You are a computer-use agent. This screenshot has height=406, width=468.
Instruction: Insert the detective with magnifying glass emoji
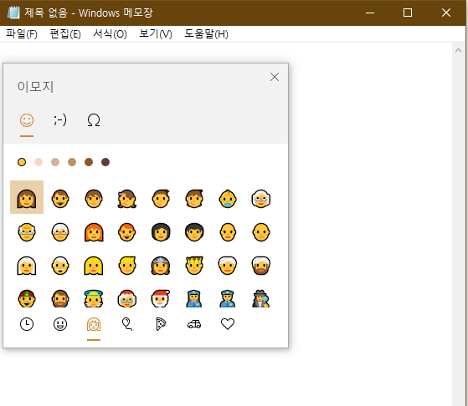tap(261, 299)
